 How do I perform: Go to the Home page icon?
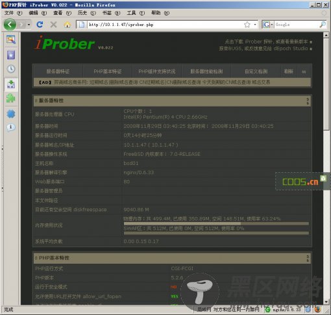[x=67, y=25]
